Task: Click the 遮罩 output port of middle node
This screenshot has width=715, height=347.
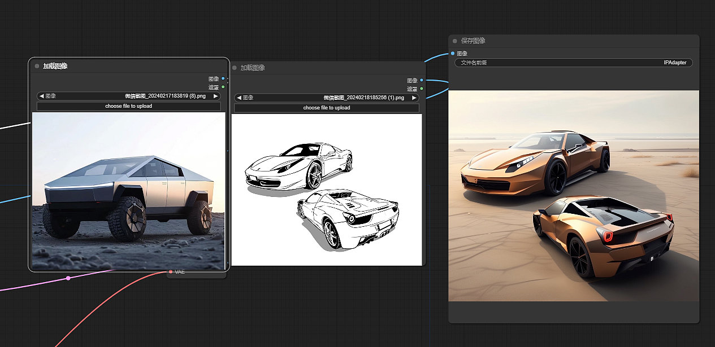Action: [x=422, y=89]
